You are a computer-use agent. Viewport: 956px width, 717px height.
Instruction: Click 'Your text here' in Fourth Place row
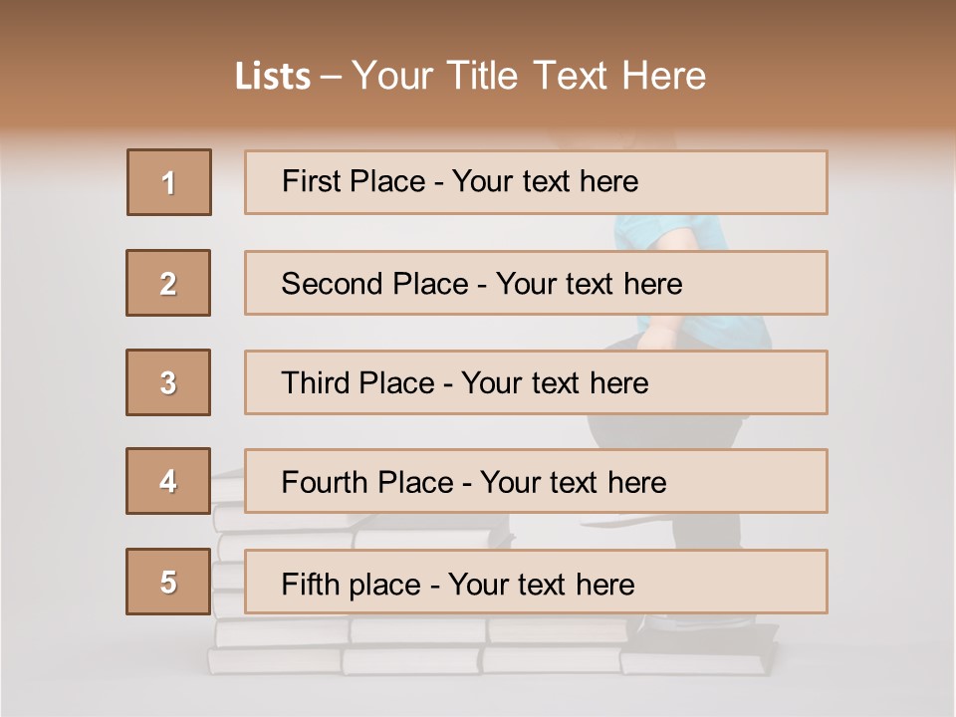573,483
